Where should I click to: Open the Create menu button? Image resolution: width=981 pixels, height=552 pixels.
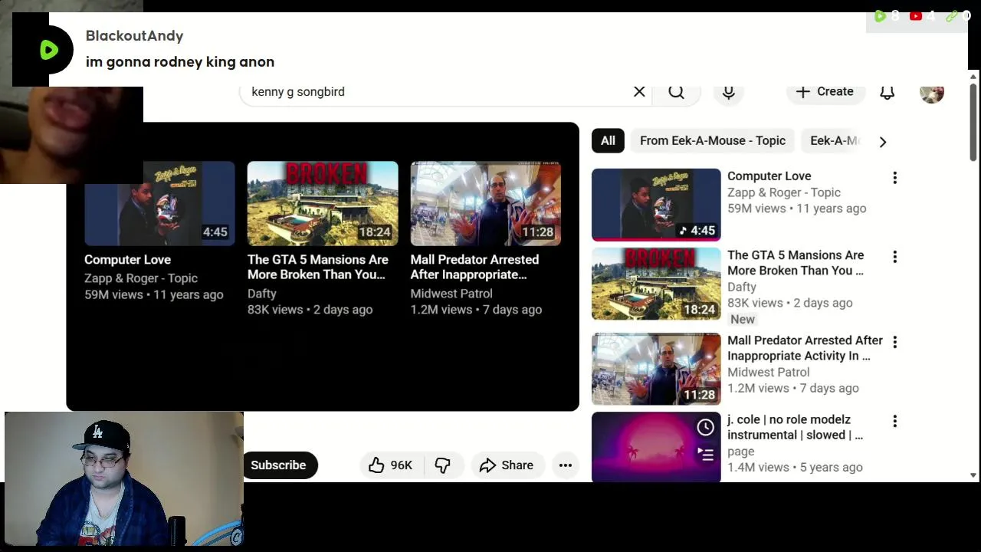(825, 92)
